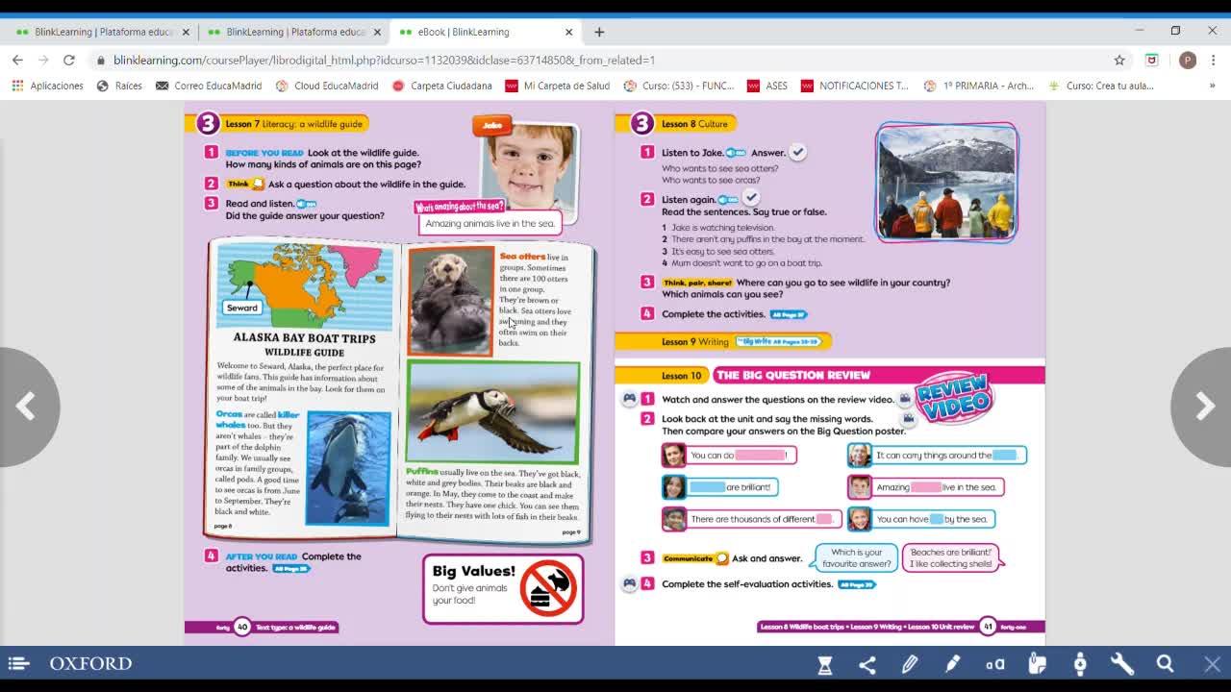The width and height of the screenshot is (1231, 692).
Task: Start the hourglass timer tool
Action: click(824, 664)
